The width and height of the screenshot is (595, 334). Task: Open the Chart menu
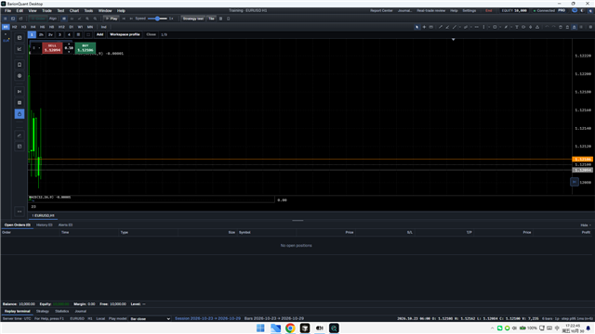74,10
